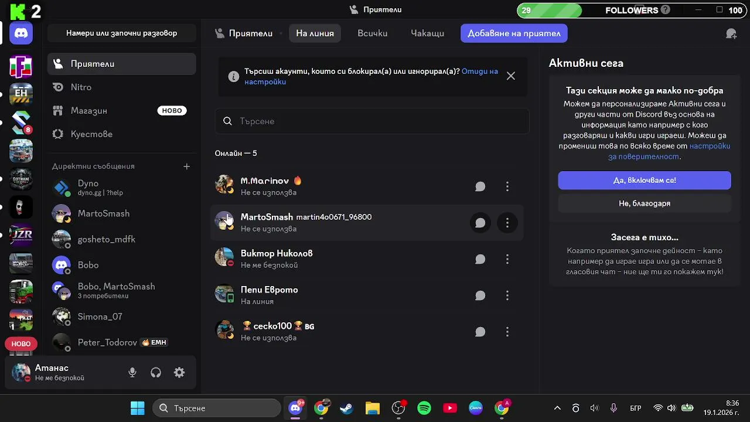This screenshot has width=750, height=422.
Task: Click the taskbar Търсене search box
Action: click(x=217, y=408)
